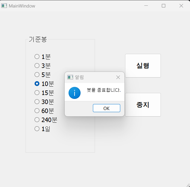Click the resize grip at the window corner
This screenshot has width=190, height=187.
click(188, 185)
